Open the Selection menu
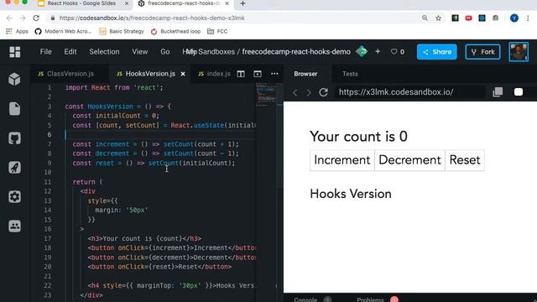The image size is (537, 302). [104, 52]
